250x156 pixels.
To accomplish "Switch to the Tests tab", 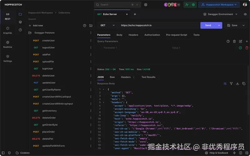I will coord(196,35).
